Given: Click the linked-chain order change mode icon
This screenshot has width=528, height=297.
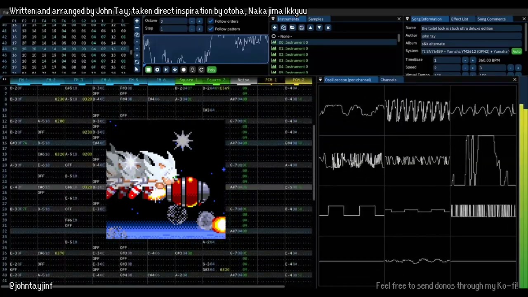Looking at the screenshot, I should [x=137, y=62].
